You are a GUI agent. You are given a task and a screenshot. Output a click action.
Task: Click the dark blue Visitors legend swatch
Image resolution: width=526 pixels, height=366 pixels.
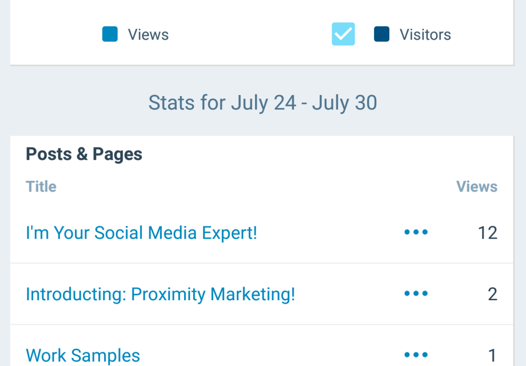click(x=381, y=34)
